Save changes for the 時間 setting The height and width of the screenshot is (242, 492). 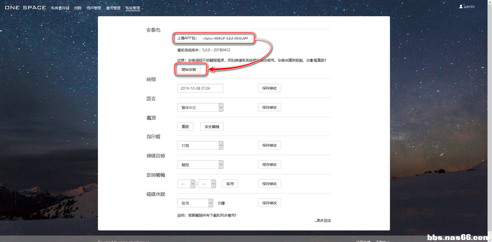269,88
